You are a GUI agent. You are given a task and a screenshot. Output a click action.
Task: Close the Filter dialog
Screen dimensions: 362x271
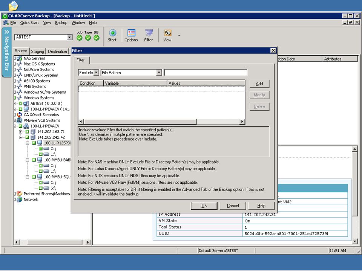273,50
